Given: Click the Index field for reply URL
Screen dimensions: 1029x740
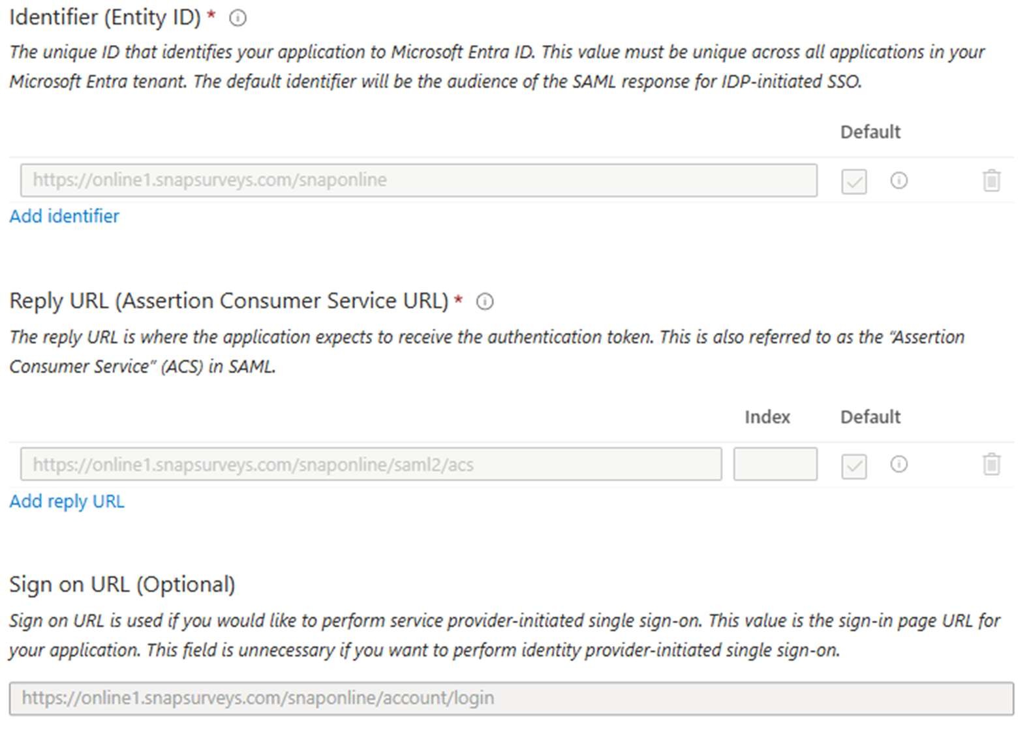Looking at the screenshot, I should tap(775, 465).
